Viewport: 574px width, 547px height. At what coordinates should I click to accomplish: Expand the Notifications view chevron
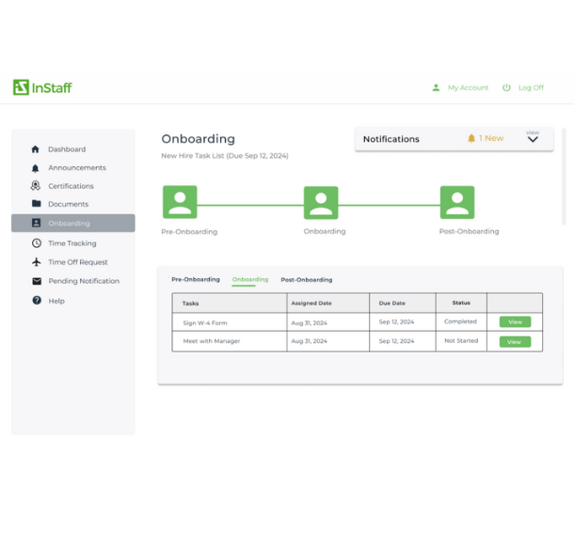pos(533,140)
